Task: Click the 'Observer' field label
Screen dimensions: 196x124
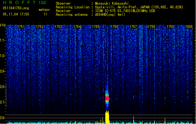Action: (63, 3)
